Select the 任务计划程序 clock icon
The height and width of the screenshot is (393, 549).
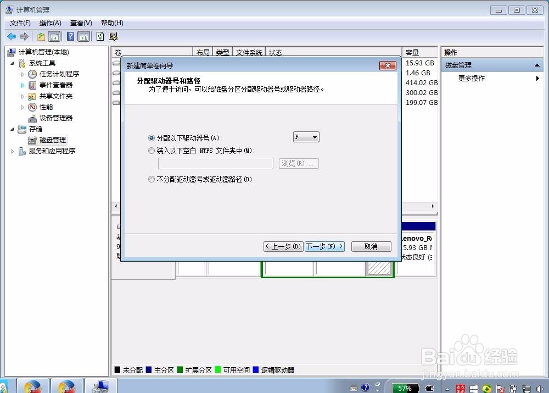pos(32,74)
